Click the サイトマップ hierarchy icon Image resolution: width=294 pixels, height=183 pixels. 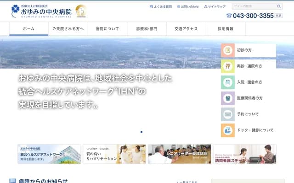pos(206,7)
